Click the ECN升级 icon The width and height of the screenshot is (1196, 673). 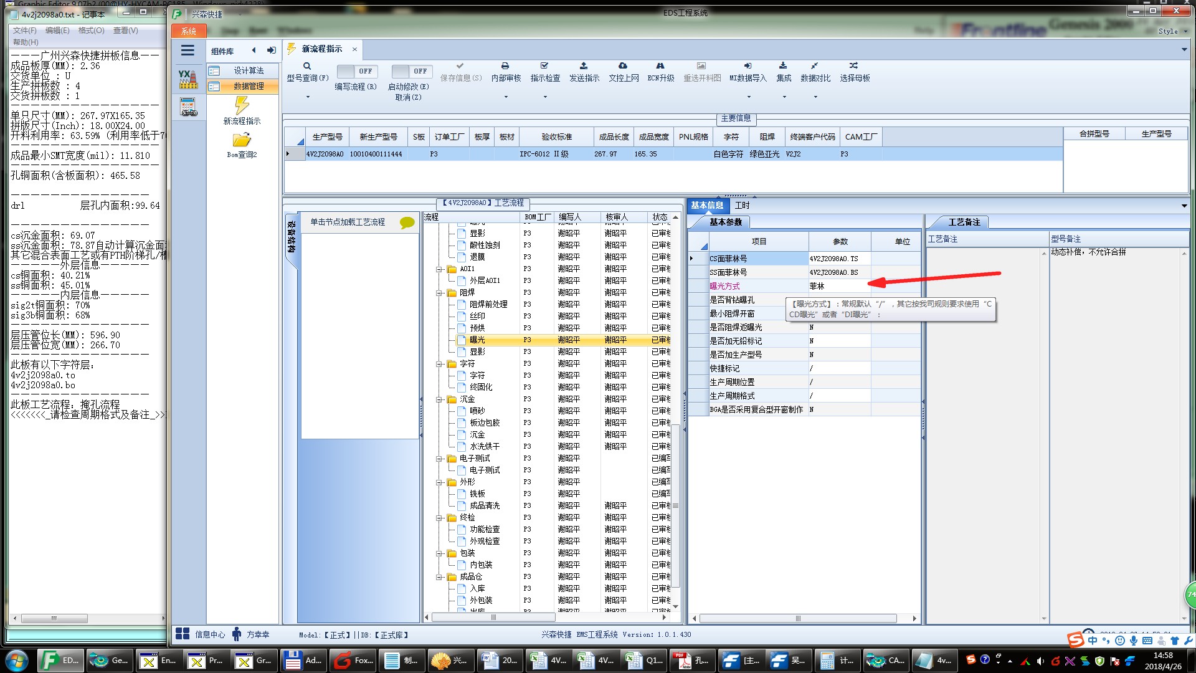660,65
